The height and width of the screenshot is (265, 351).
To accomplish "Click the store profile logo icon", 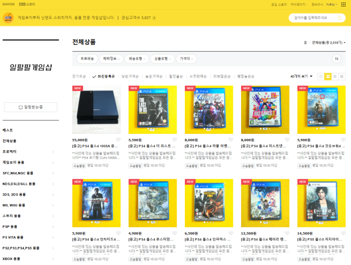I will pos(8,18).
